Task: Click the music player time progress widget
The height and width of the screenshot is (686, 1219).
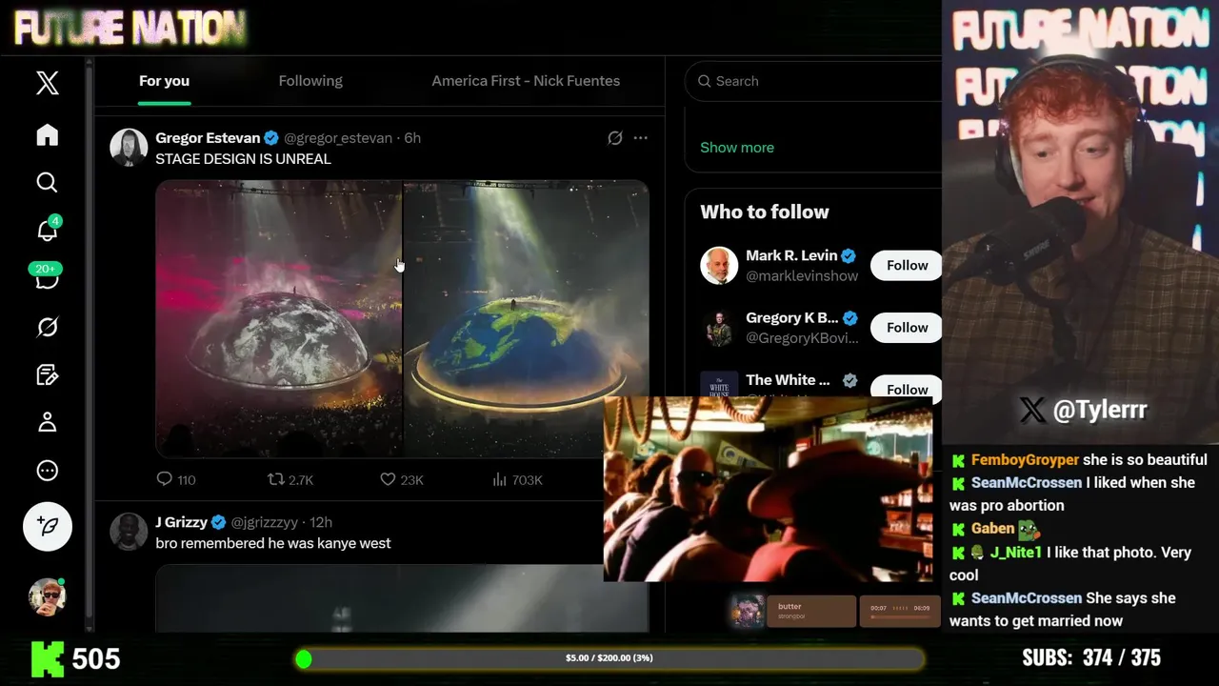Action: click(899, 612)
